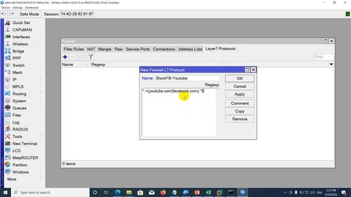Click the Comment button
Viewport: 351px width, 197px height.
click(x=240, y=103)
